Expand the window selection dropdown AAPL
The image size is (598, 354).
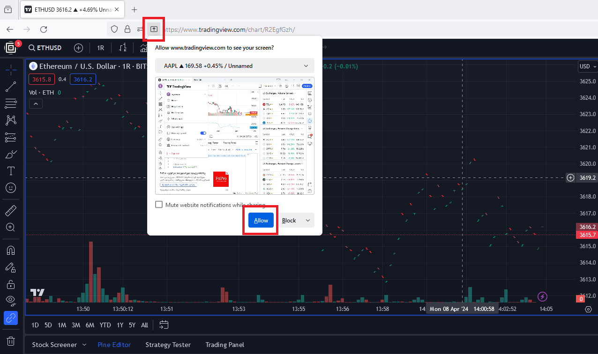pyautogui.click(x=235, y=66)
